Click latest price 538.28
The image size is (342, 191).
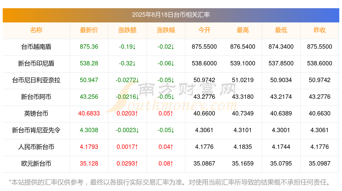point(89,63)
